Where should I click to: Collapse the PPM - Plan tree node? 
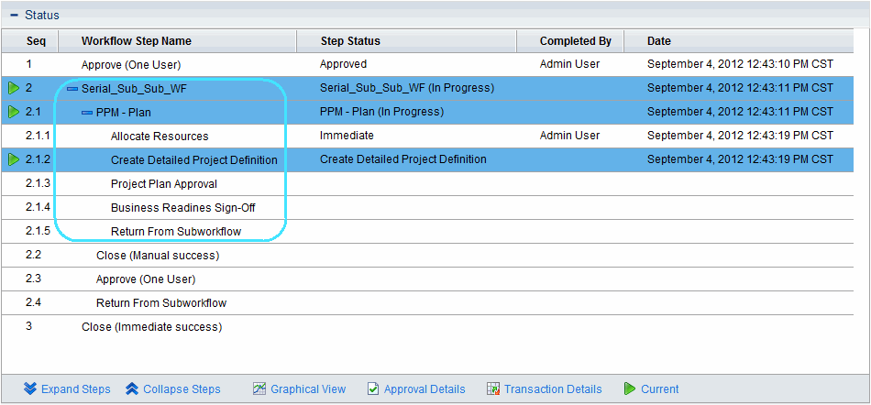tap(87, 113)
